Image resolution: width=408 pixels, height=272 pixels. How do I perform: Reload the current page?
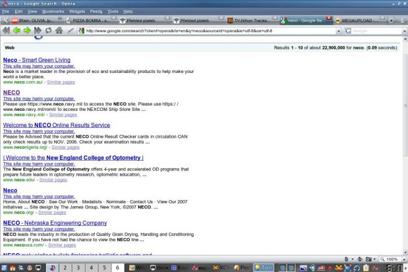click(48, 30)
